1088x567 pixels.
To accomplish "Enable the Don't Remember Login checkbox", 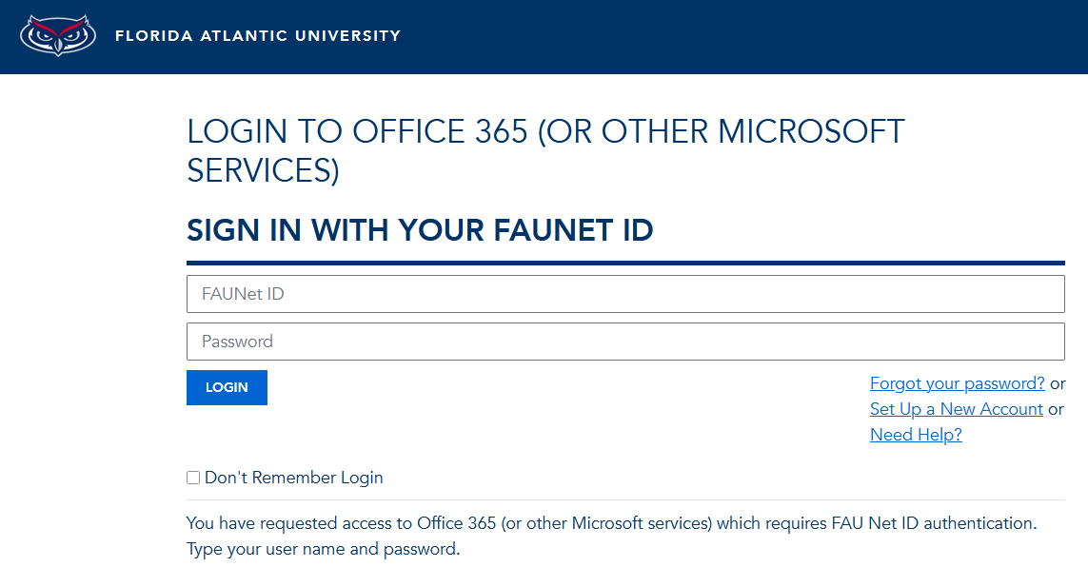I will 193,478.
